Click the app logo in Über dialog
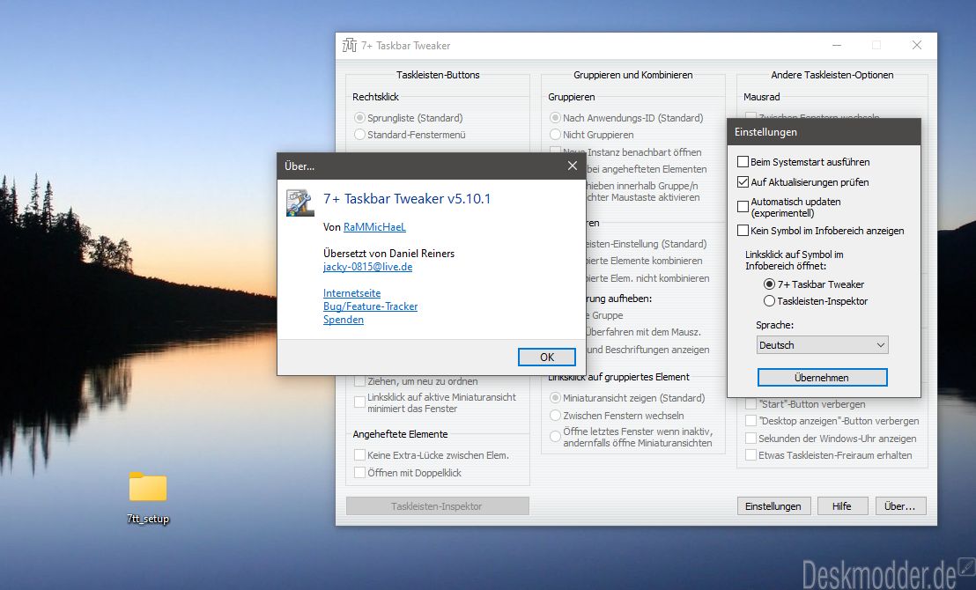 (299, 203)
